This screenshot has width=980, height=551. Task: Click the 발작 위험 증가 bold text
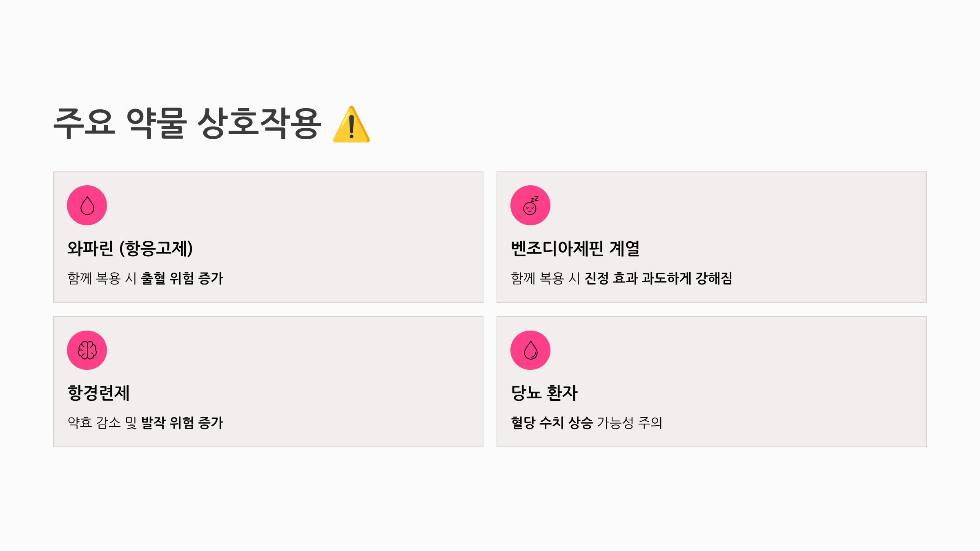pos(182,423)
